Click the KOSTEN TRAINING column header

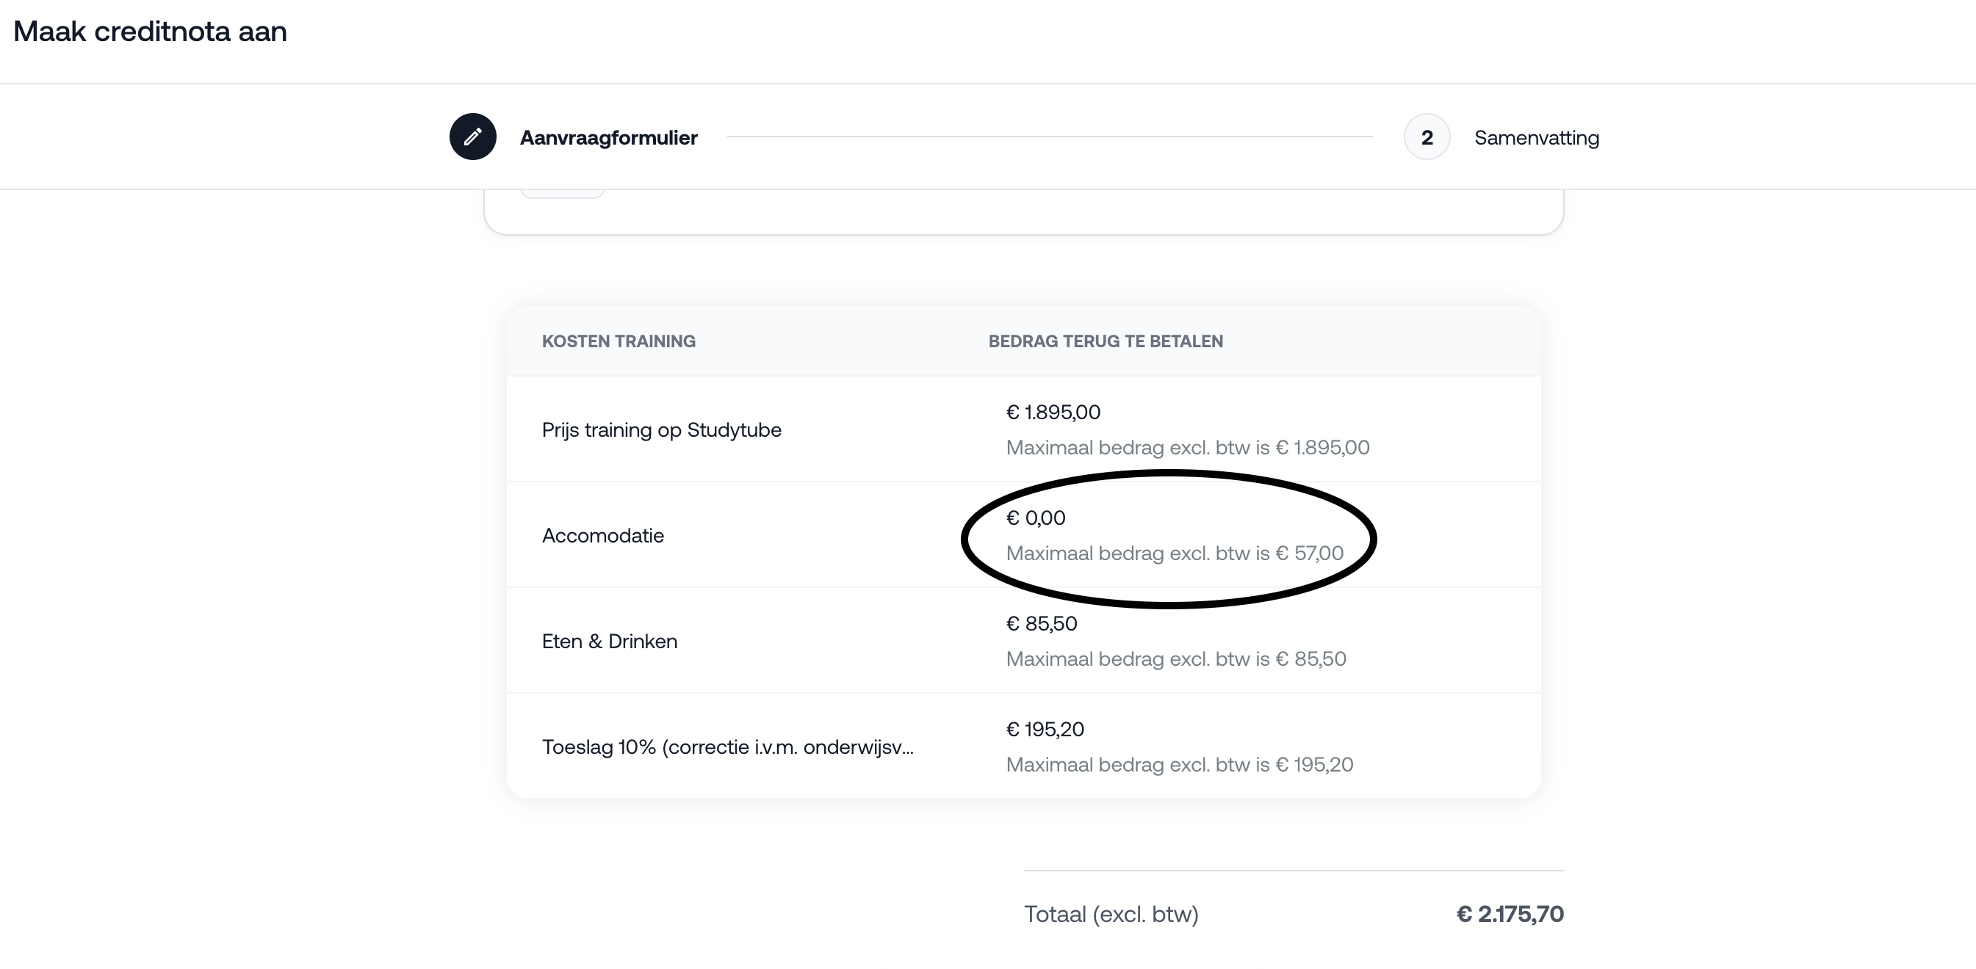point(619,341)
